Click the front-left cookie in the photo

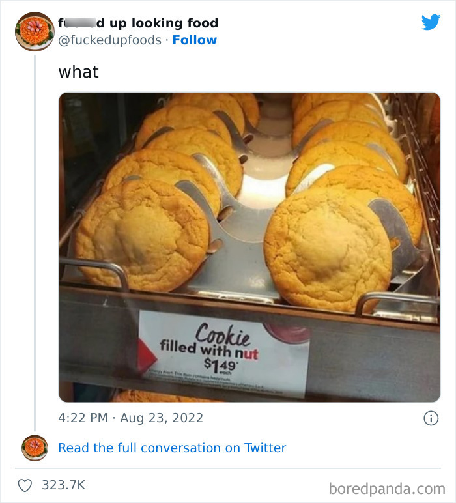point(142,235)
